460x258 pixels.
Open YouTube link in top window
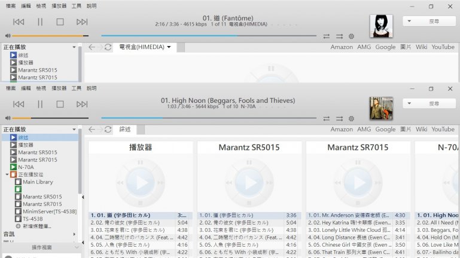[443, 47]
